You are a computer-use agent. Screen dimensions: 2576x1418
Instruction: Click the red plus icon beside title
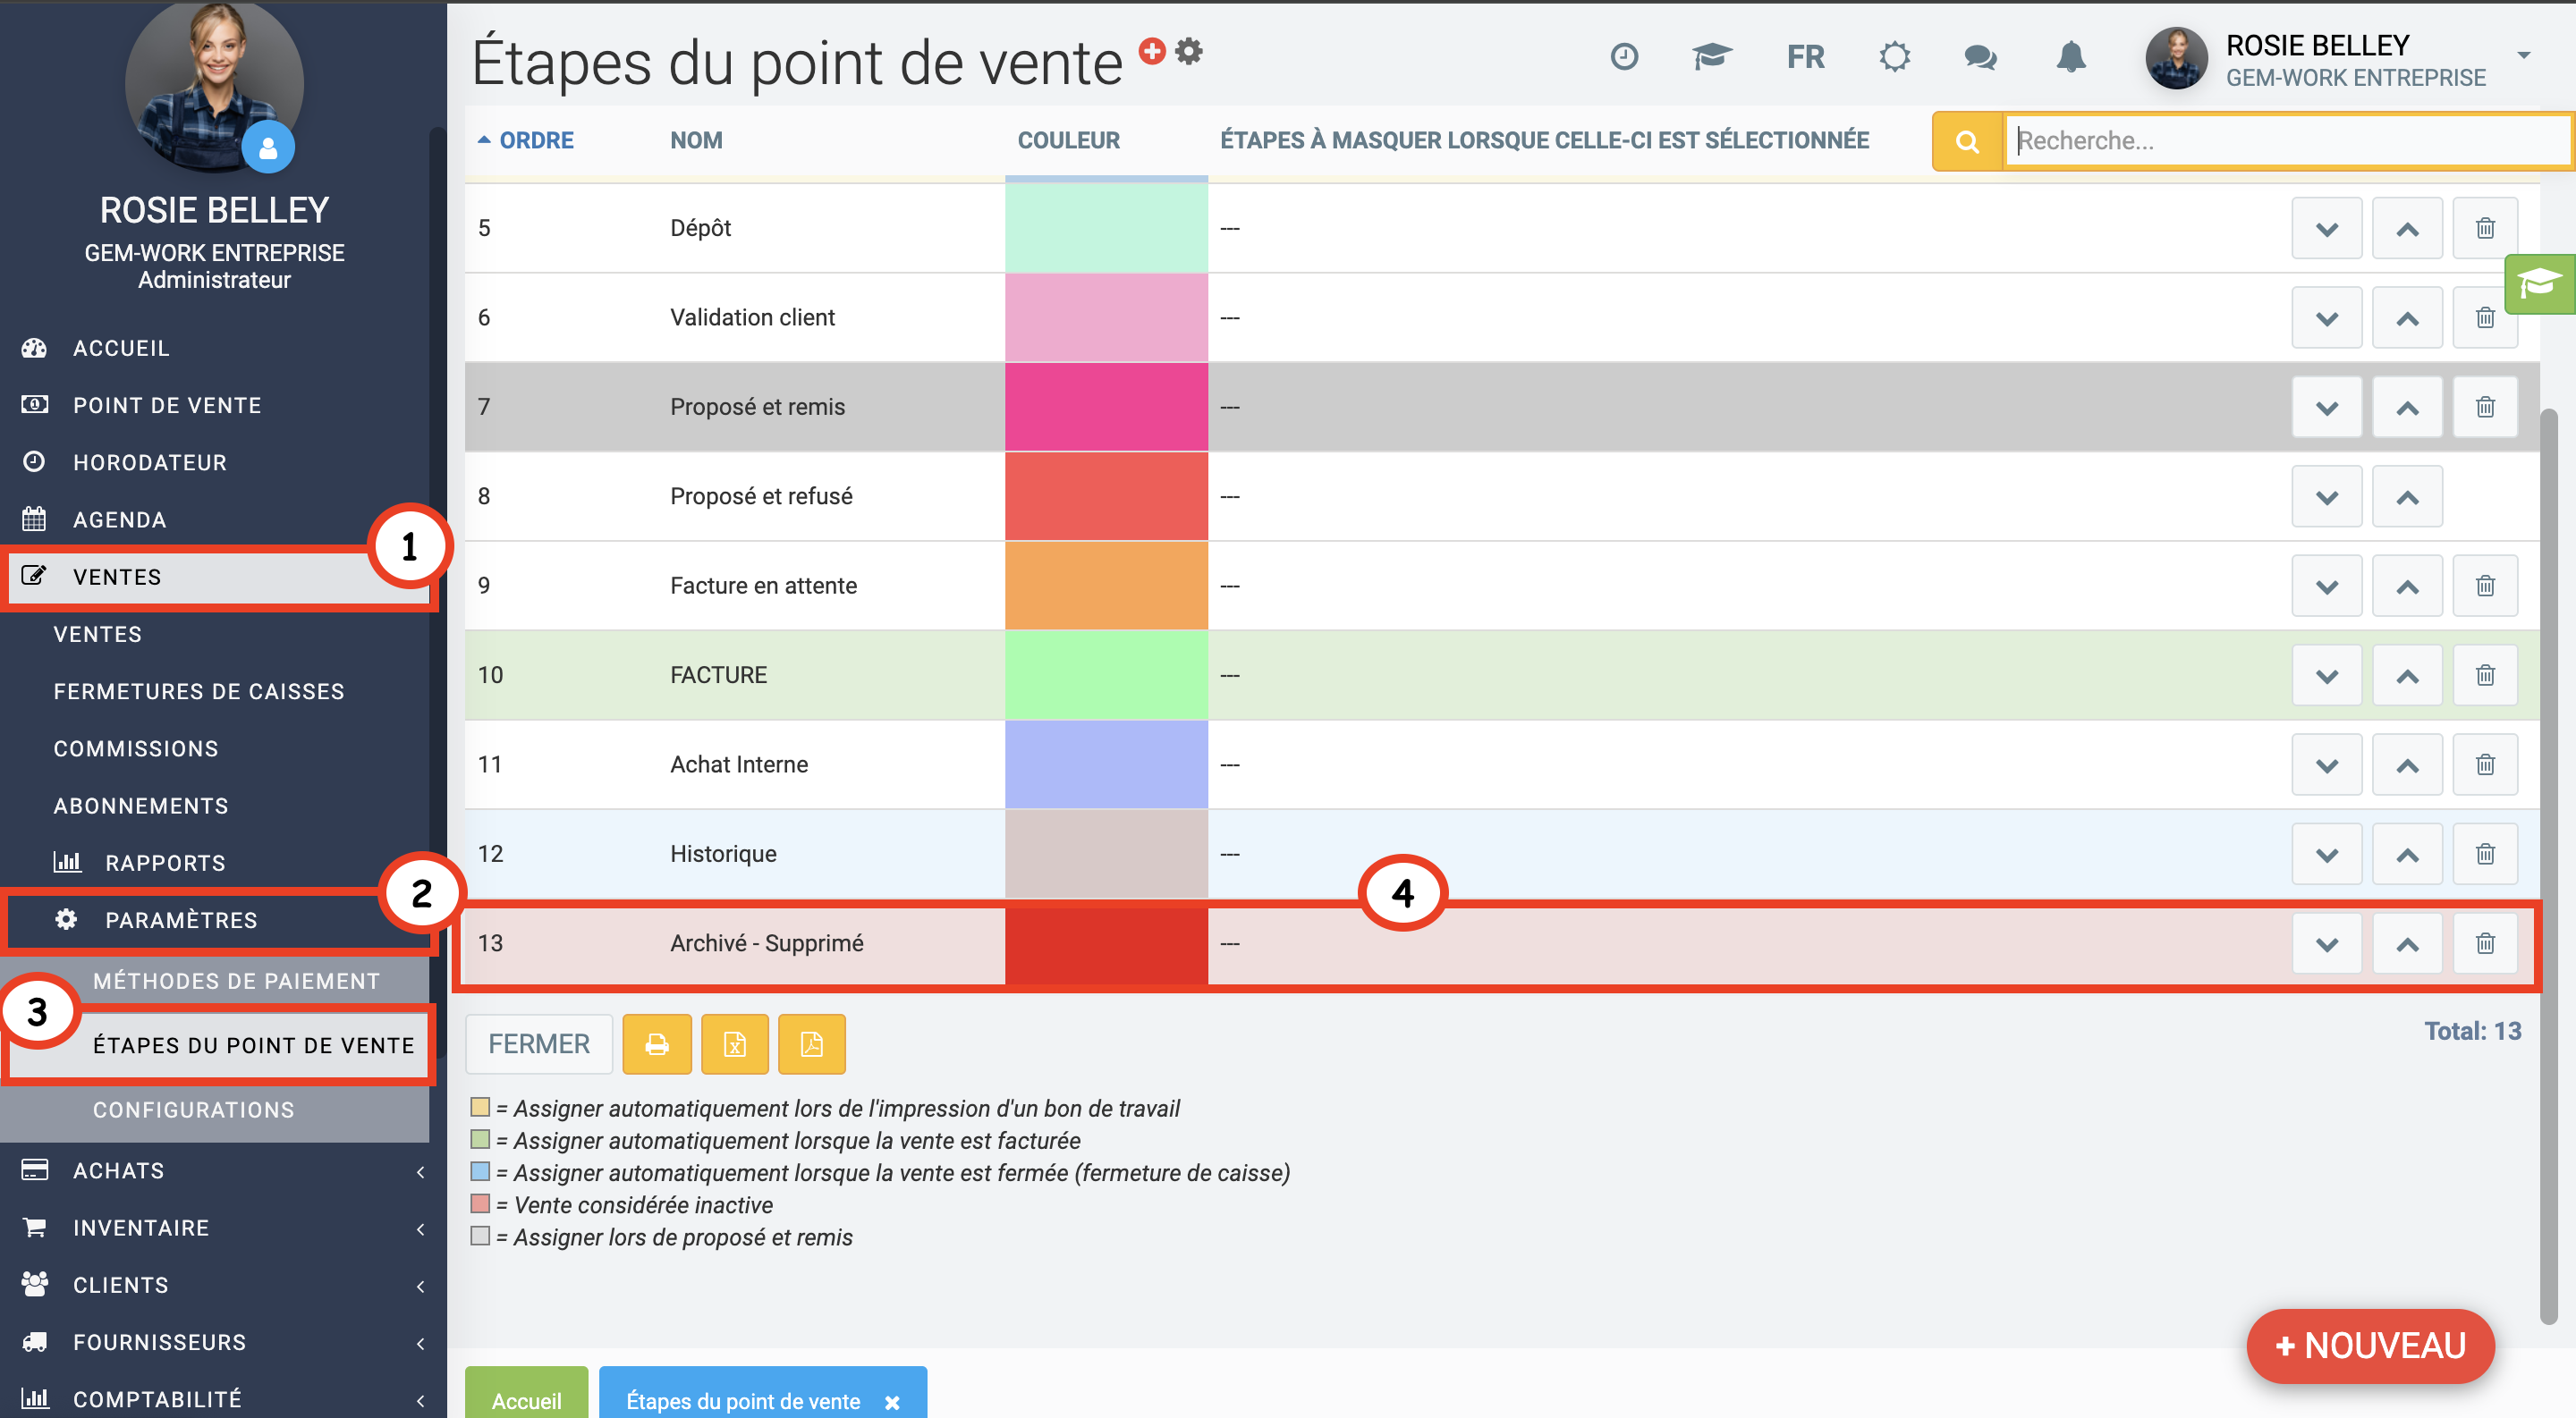click(1152, 50)
